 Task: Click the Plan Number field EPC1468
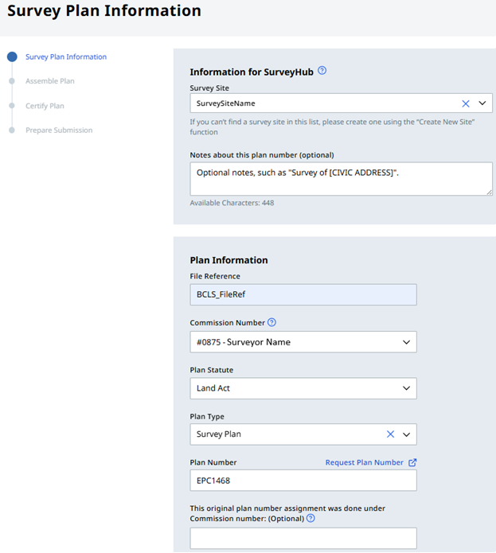[x=303, y=481]
